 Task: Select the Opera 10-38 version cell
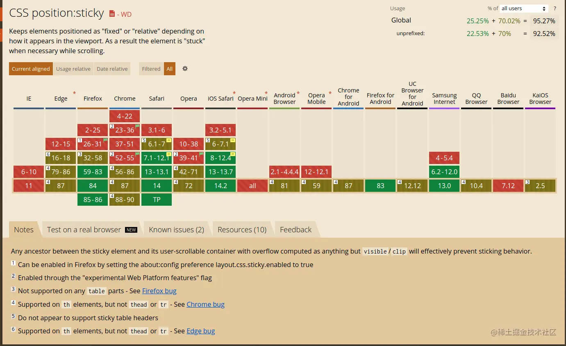(189, 144)
